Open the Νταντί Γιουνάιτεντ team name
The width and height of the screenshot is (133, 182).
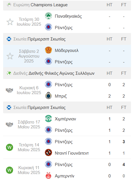click(72, 153)
